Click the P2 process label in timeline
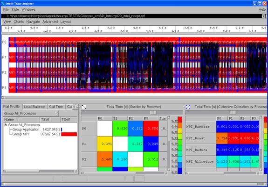Screen dimensions: 268x187 (5, 72)
